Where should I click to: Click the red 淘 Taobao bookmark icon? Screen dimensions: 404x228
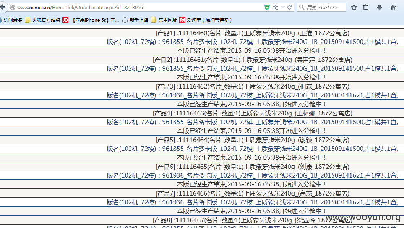click(182, 20)
